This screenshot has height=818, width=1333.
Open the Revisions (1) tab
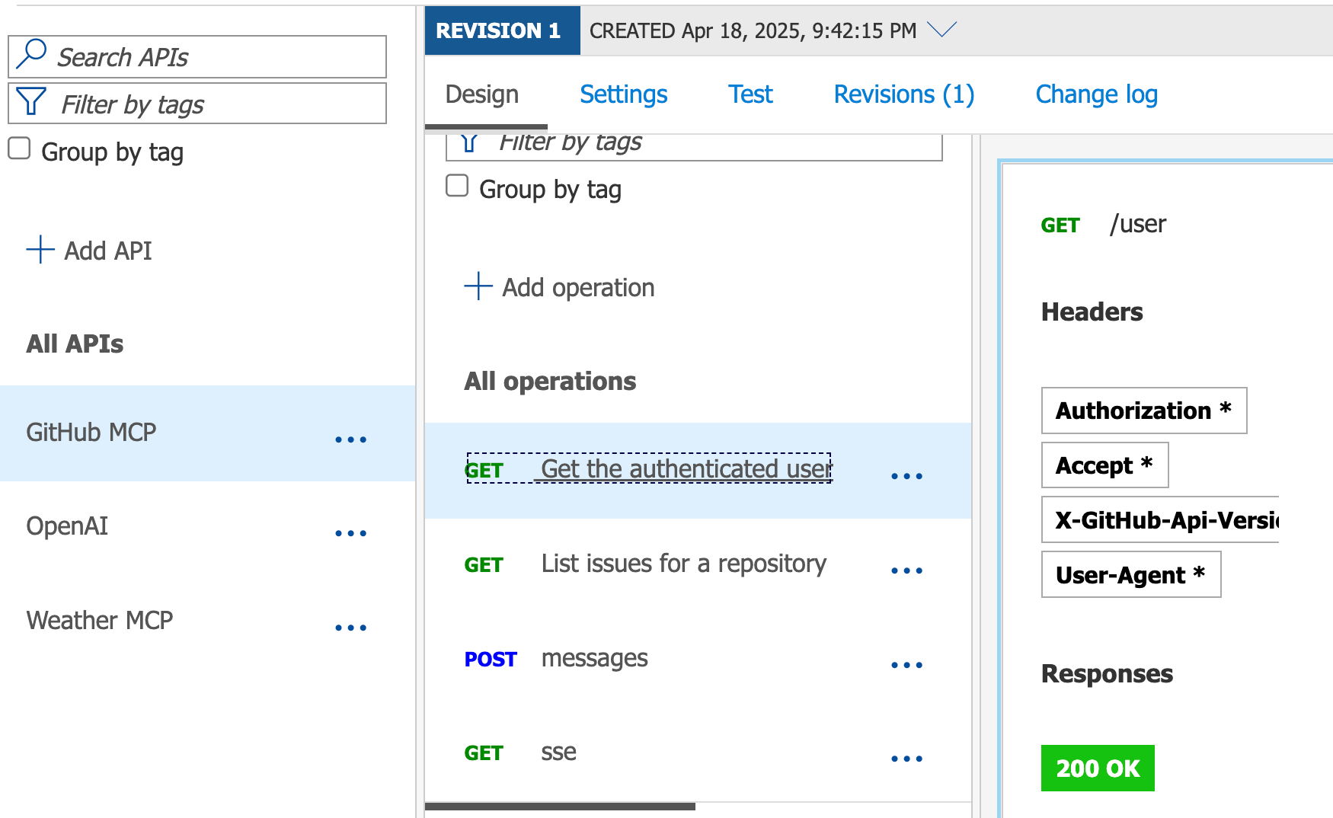904,94
